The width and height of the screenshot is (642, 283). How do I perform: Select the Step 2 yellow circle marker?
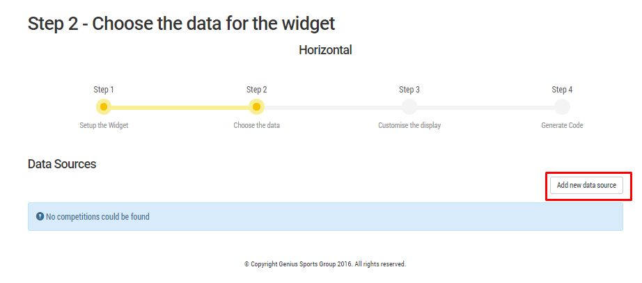(256, 107)
